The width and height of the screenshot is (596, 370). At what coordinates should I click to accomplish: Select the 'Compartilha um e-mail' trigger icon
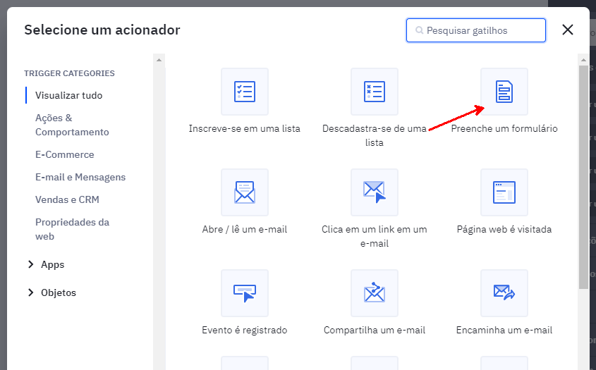point(375,293)
